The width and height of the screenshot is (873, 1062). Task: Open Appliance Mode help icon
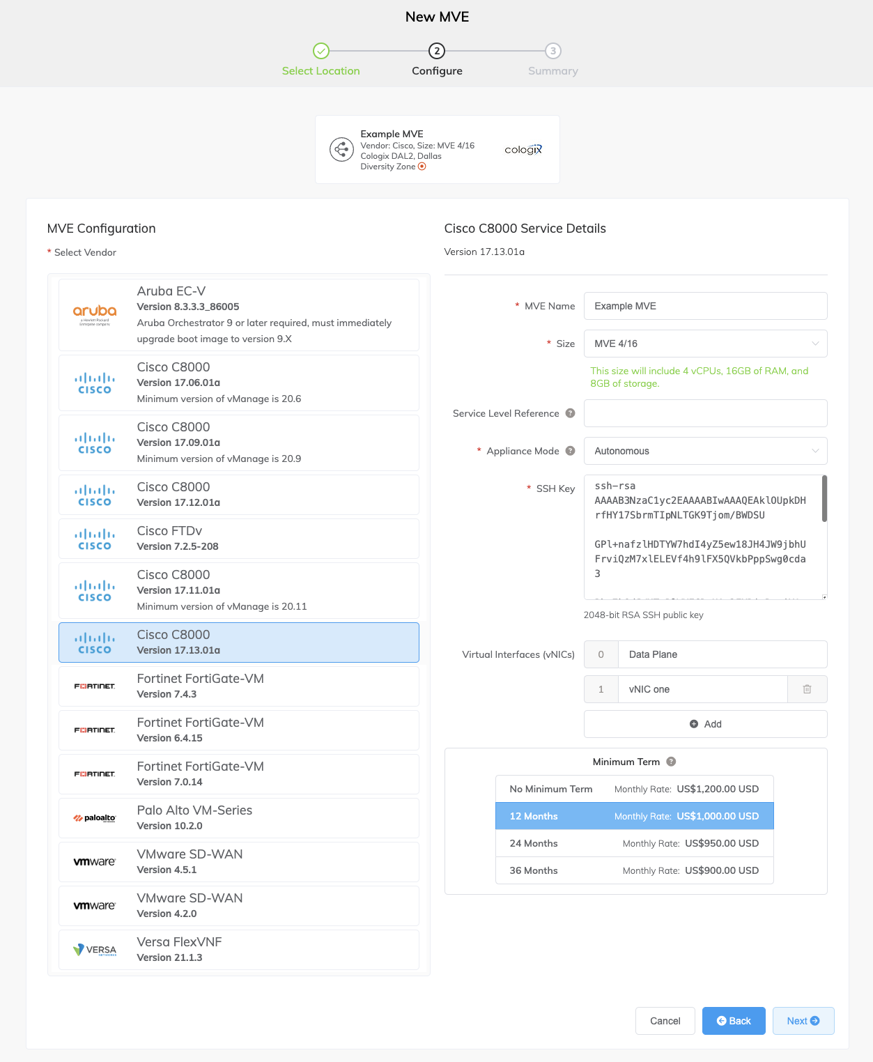(570, 451)
